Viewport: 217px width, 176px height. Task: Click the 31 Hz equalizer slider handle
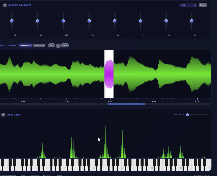point(12,21)
